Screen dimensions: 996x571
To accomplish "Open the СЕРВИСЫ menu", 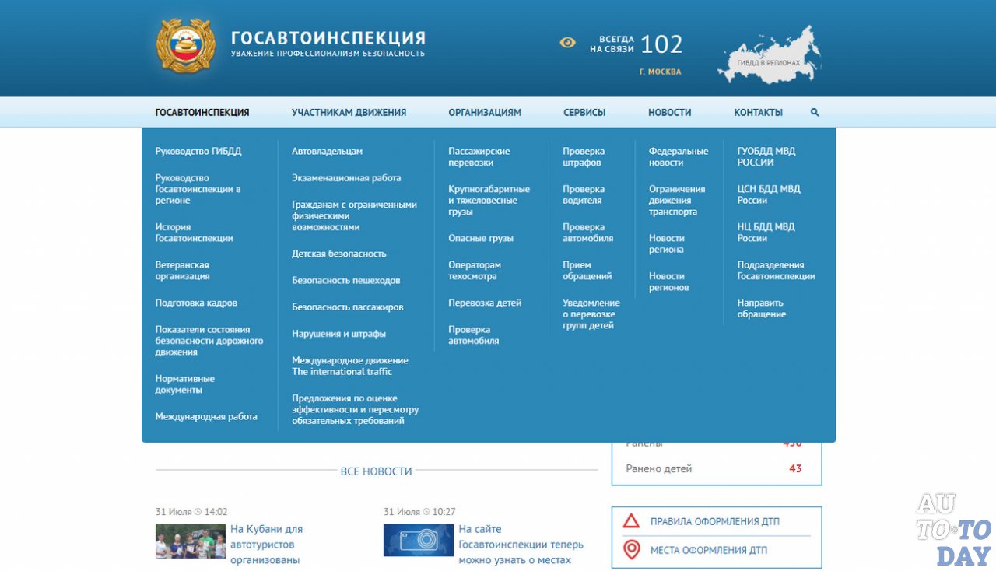I will click(583, 112).
